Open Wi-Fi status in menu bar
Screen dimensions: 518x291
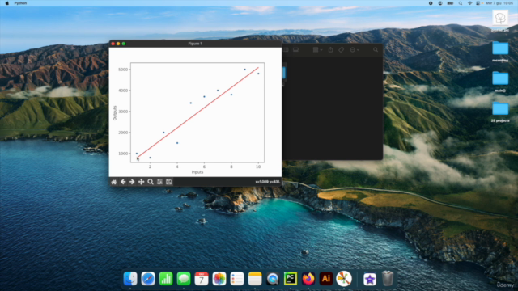click(469, 3)
